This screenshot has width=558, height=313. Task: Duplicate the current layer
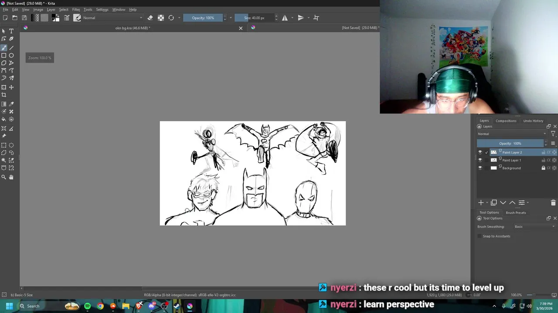[493, 203]
